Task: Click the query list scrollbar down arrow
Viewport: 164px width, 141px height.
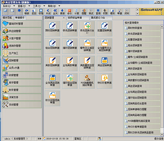Action: click(x=162, y=134)
